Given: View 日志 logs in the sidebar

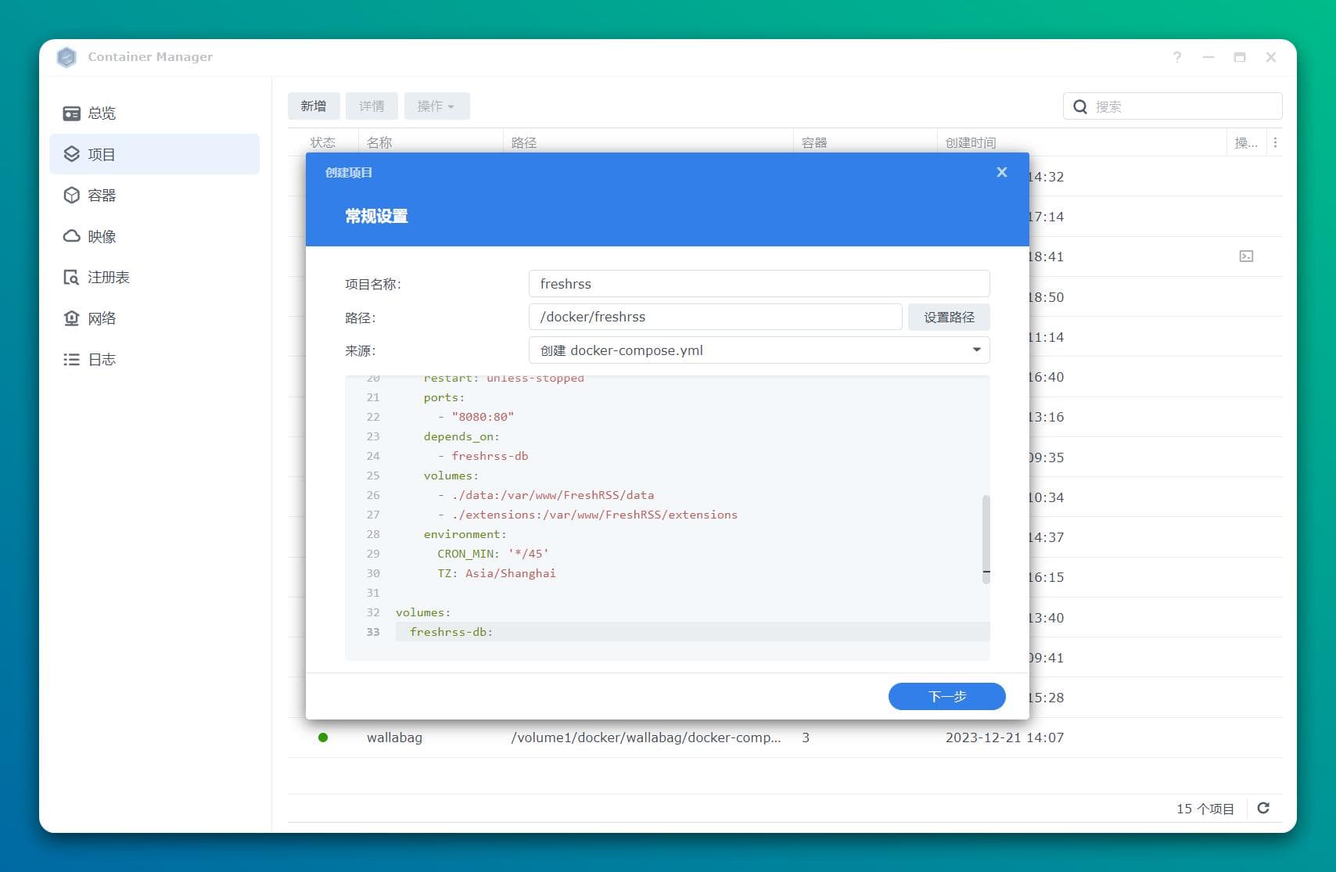Looking at the screenshot, I should (x=154, y=360).
